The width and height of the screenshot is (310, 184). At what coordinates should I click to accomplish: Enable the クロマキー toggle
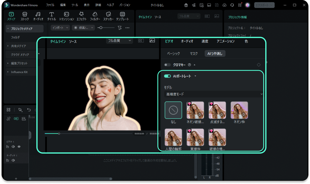point(168,65)
